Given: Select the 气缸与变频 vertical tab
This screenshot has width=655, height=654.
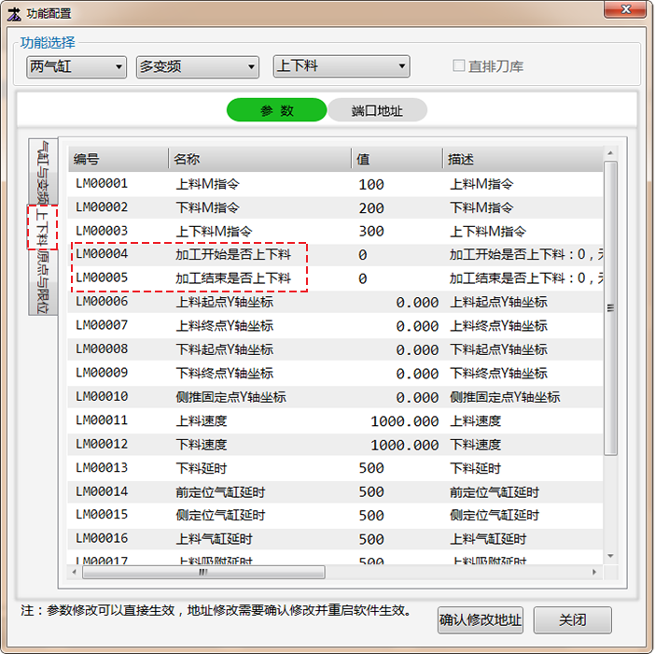Looking at the screenshot, I should [x=43, y=172].
